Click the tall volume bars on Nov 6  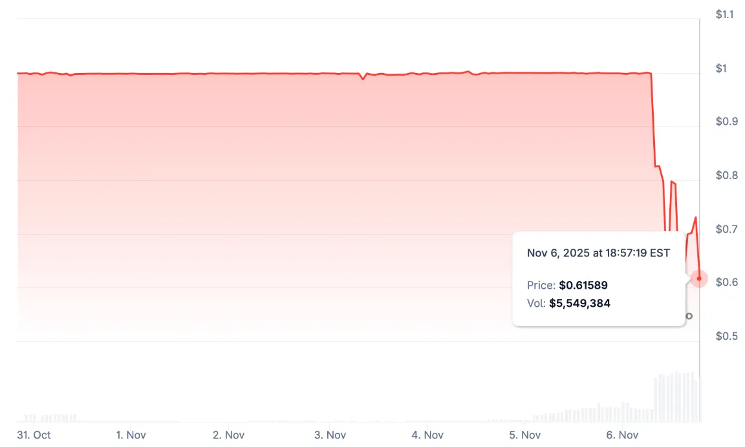676,397
